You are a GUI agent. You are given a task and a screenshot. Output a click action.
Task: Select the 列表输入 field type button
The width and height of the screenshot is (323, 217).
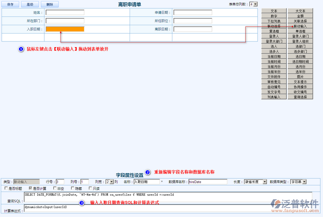[x=274, y=97]
